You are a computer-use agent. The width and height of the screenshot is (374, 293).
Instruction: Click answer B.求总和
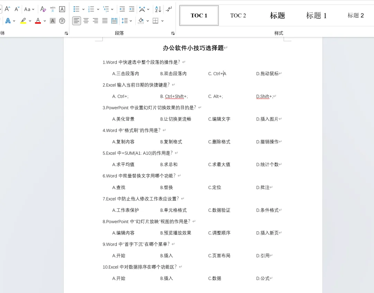point(169,165)
